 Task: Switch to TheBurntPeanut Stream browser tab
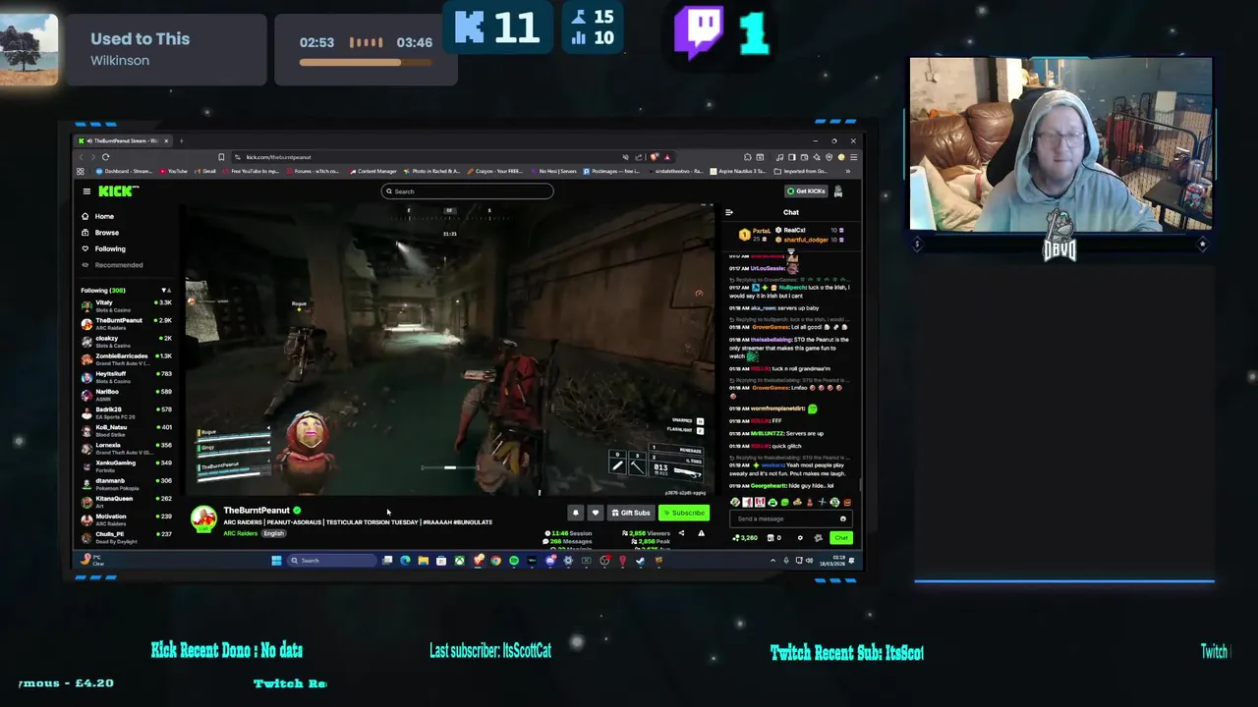pos(124,140)
